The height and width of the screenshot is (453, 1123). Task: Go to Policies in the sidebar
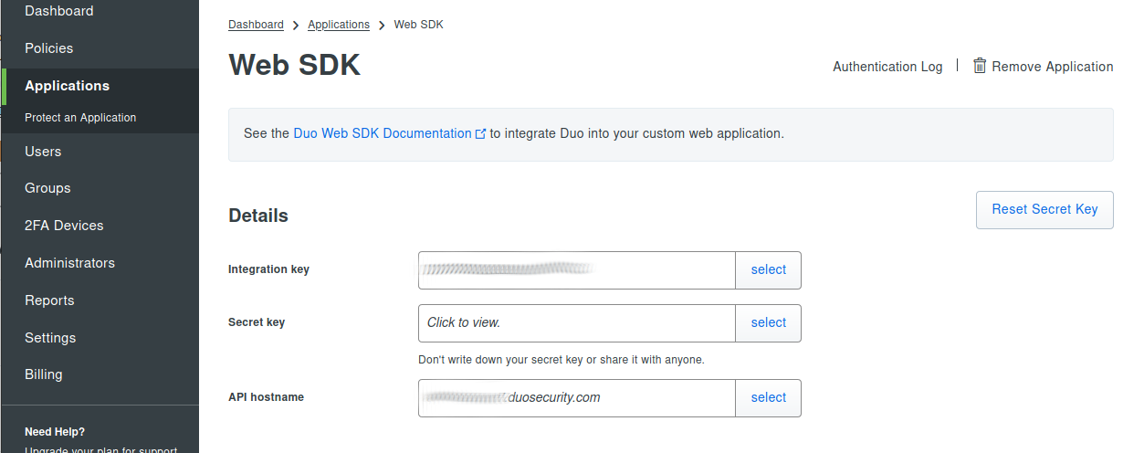click(49, 48)
